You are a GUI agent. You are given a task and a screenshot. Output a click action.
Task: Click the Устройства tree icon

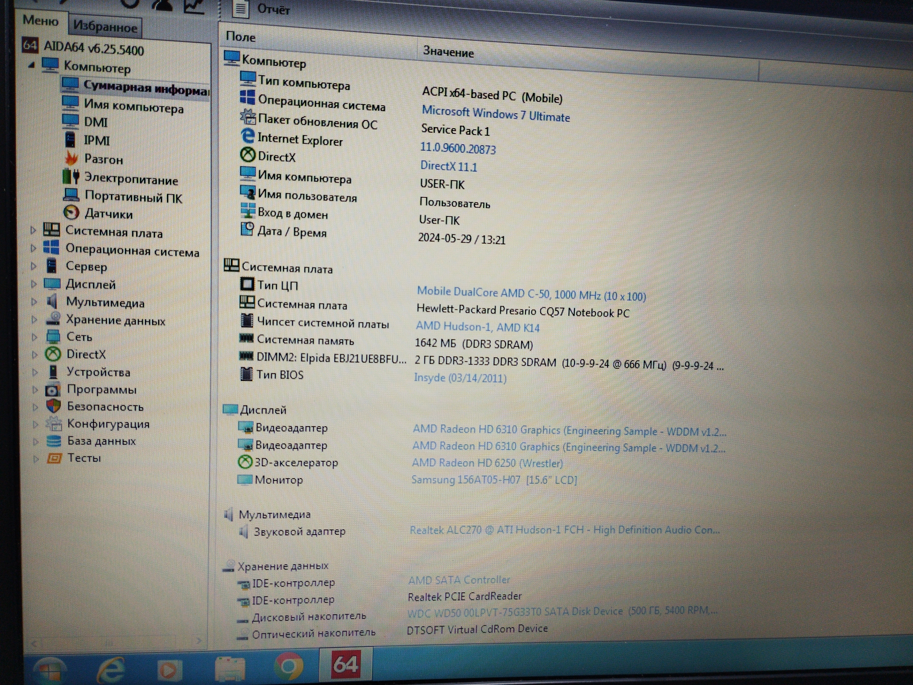coord(53,372)
